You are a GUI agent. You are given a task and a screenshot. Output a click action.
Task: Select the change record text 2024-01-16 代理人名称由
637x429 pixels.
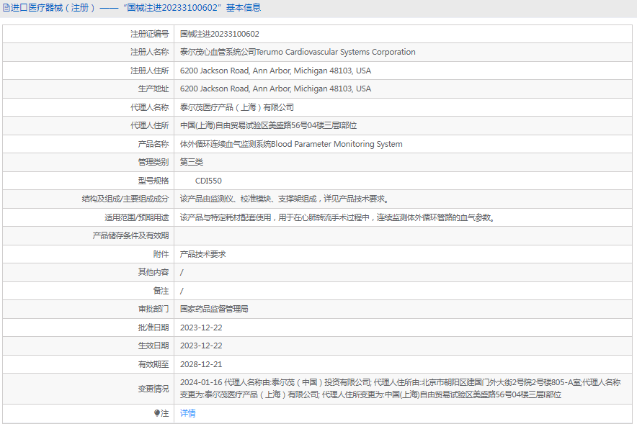point(400,389)
